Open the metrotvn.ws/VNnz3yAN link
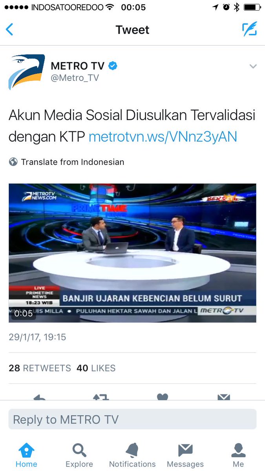 [x=163, y=137]
